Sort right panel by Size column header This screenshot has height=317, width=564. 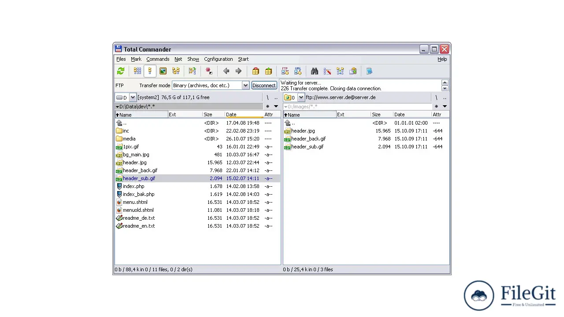[382, 114]
